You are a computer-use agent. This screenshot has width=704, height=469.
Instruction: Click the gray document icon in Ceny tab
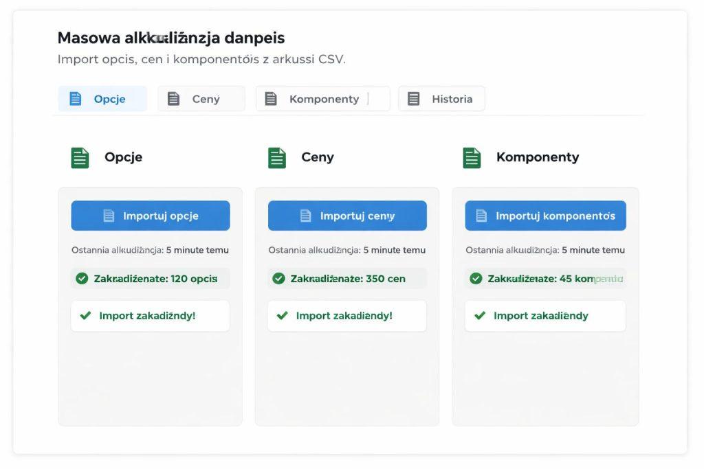tap(174, 99)
